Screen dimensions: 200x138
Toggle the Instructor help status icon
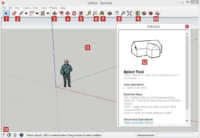pyautogui.click(x=21, y=135)
